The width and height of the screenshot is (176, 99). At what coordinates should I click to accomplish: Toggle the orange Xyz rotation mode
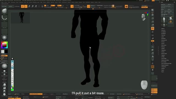tap(153, 41)
